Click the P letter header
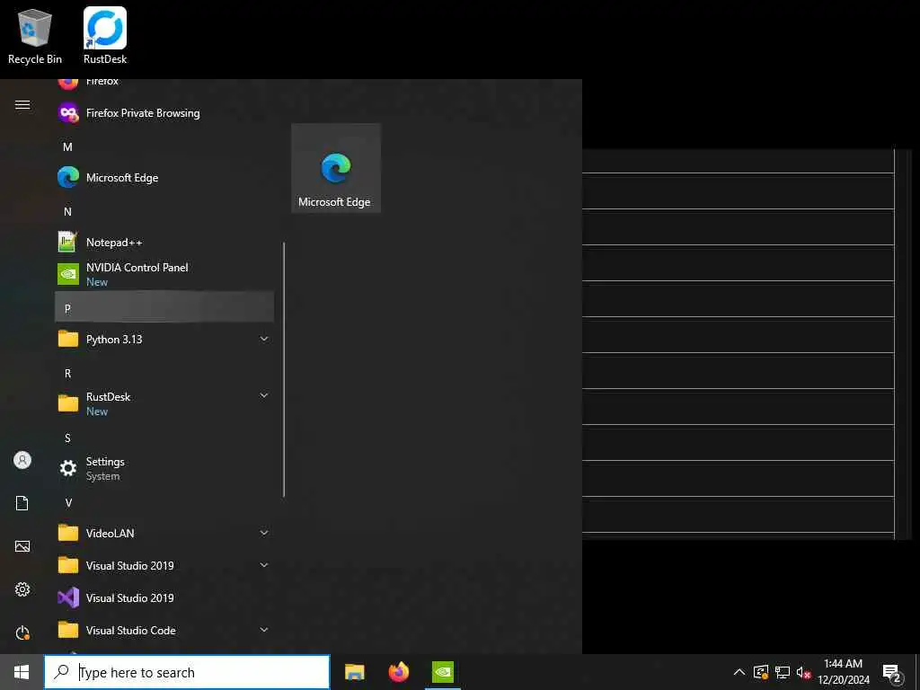This screenshot has width=920, height=690. click(164, 307)
